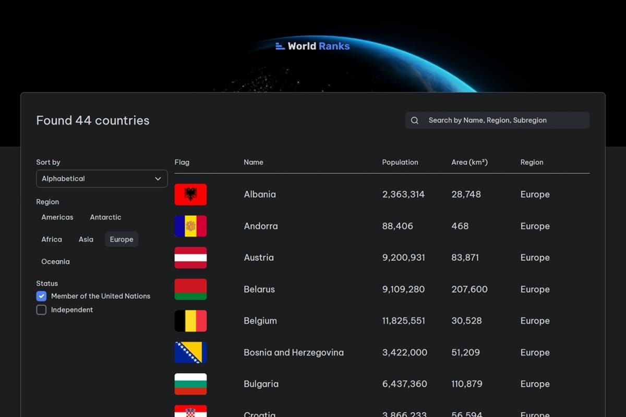Click Austria's area 83,871

click(x=465, y=257)
